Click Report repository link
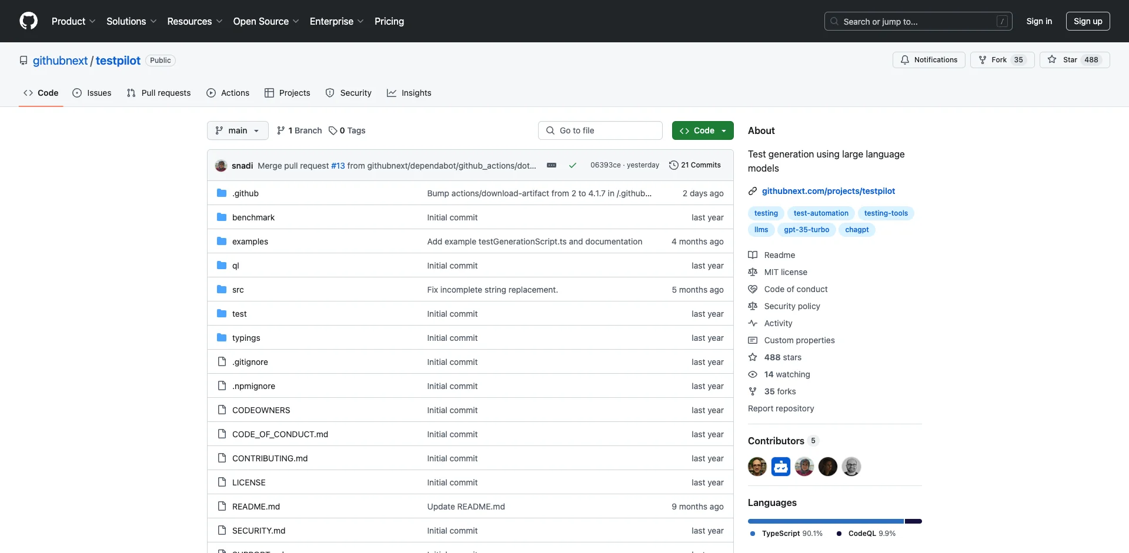 pos(781,408)
